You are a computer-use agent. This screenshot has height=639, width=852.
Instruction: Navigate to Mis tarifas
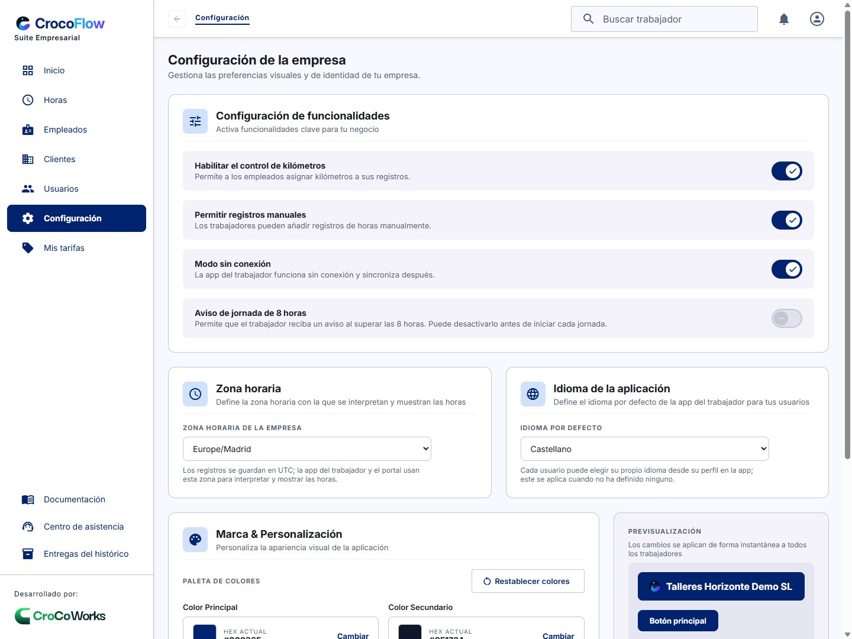[x=76, y=248]
